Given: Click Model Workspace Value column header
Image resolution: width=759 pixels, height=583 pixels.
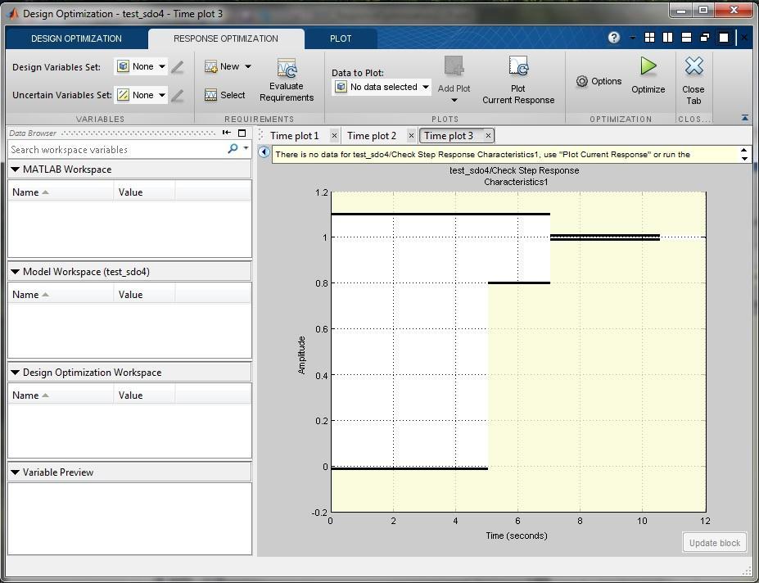Looking at the screenshot, I should pos(144,295).
